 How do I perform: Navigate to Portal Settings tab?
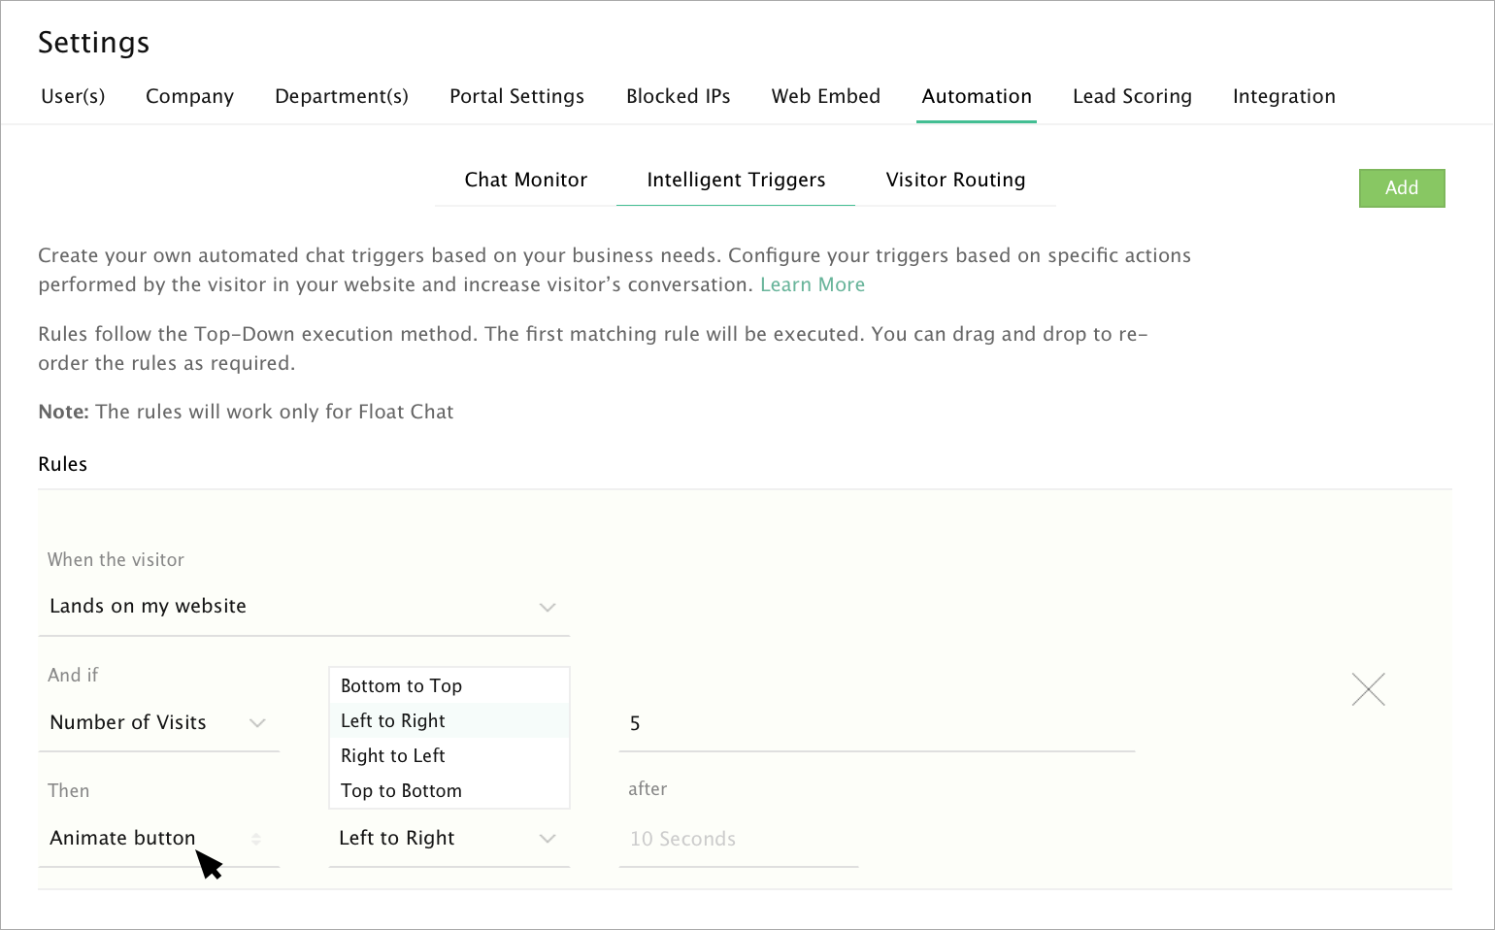pyautogui.click(x=516, y=96)
